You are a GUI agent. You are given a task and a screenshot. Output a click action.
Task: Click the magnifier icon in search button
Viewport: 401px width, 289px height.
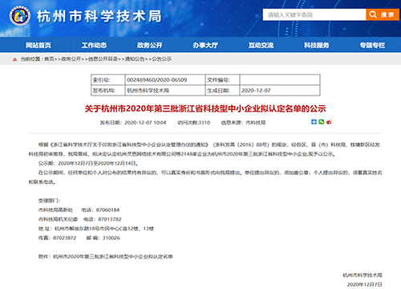pyautogui.click(x=373, y=14)
